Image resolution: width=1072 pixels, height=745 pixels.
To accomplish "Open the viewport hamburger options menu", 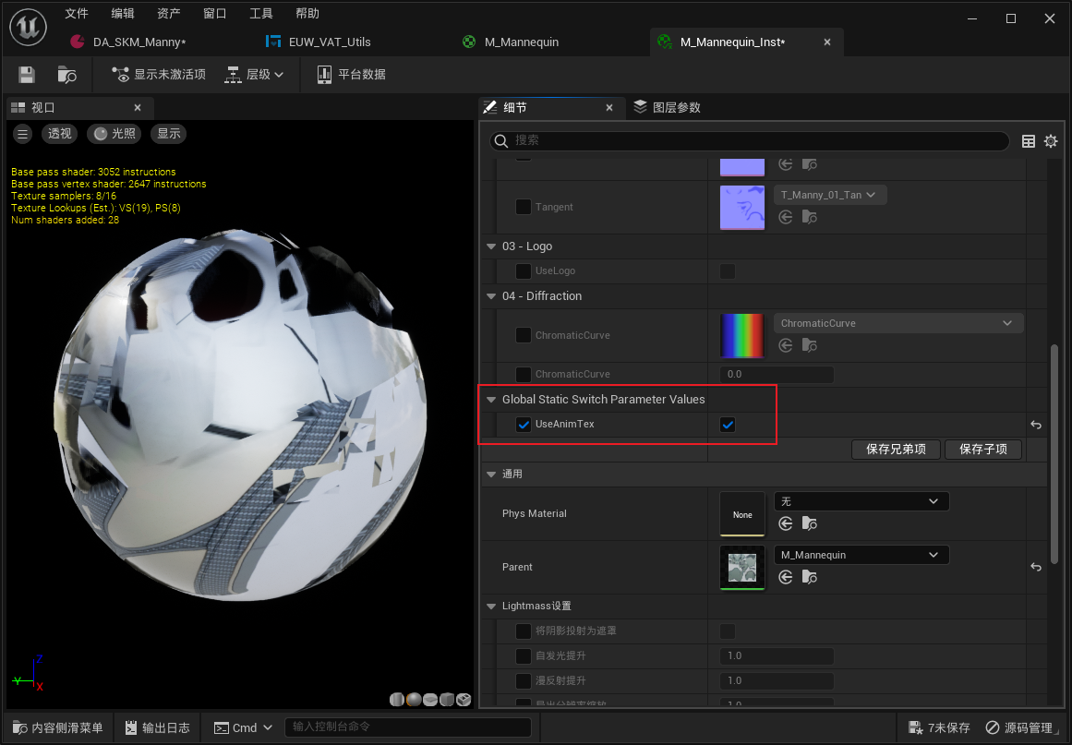I will [x=23, y=134].
